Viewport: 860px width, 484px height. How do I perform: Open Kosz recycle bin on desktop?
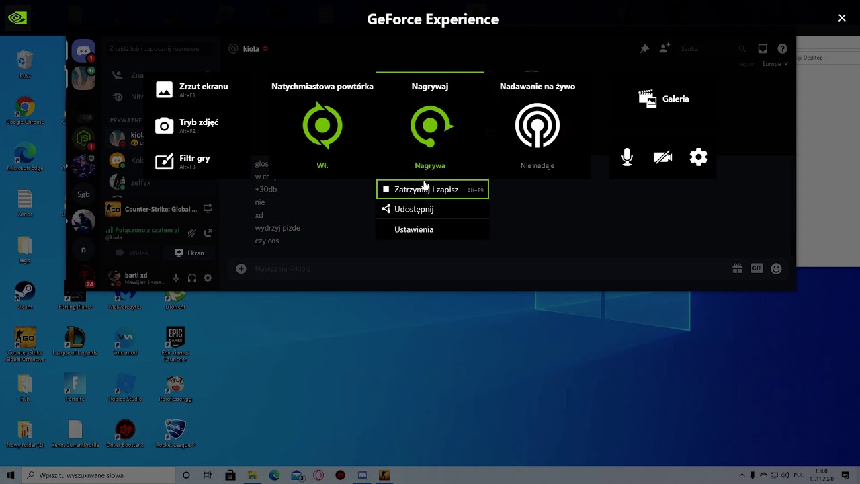point(25,65)
